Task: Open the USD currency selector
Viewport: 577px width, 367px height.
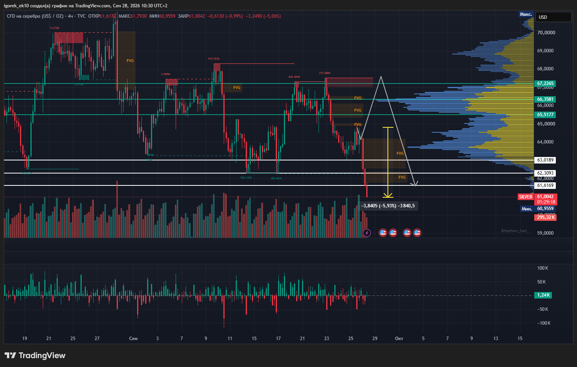Action: tap(554, 17)
